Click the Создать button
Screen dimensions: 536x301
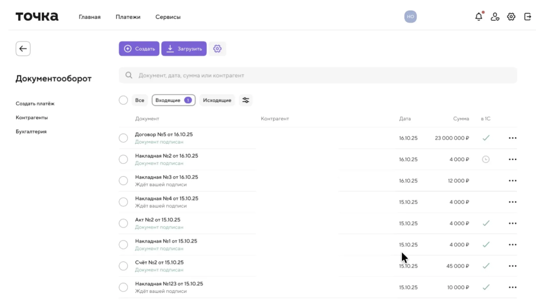tap(139, 49)
